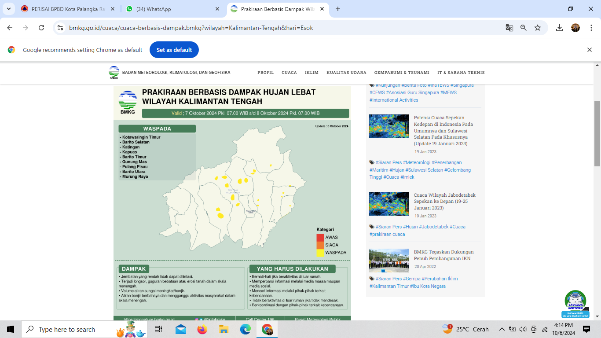
Task: Click the BMKG Tegaskan Dukungan IKN thumbnail
Action: tap(389, 261)
